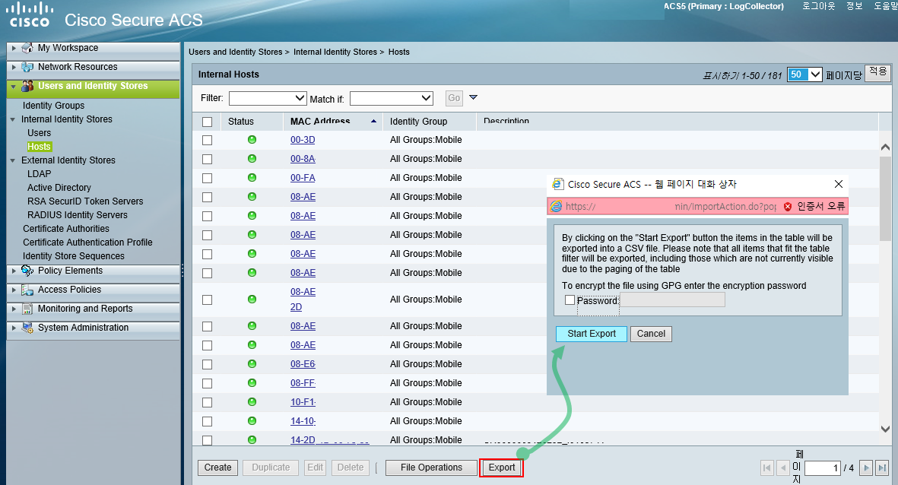Check the box for host 14-10

(x=208, y=421)
